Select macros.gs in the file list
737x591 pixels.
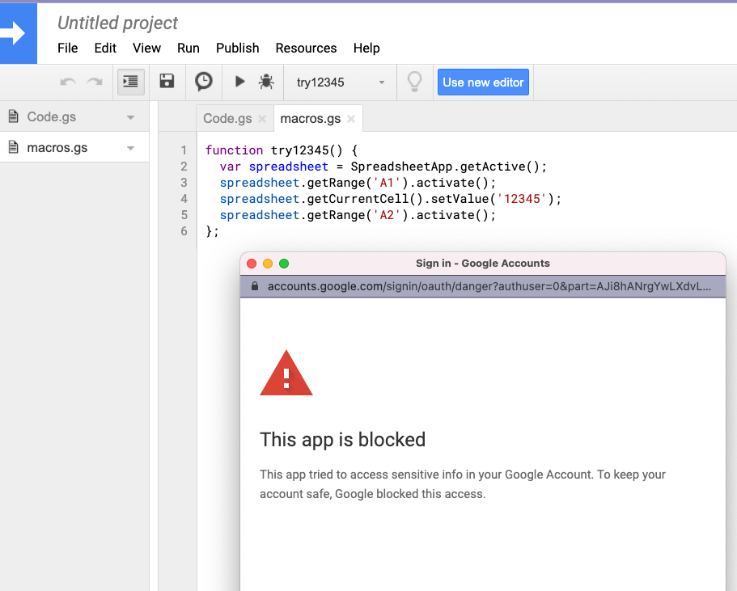click(x=57, y=148)
